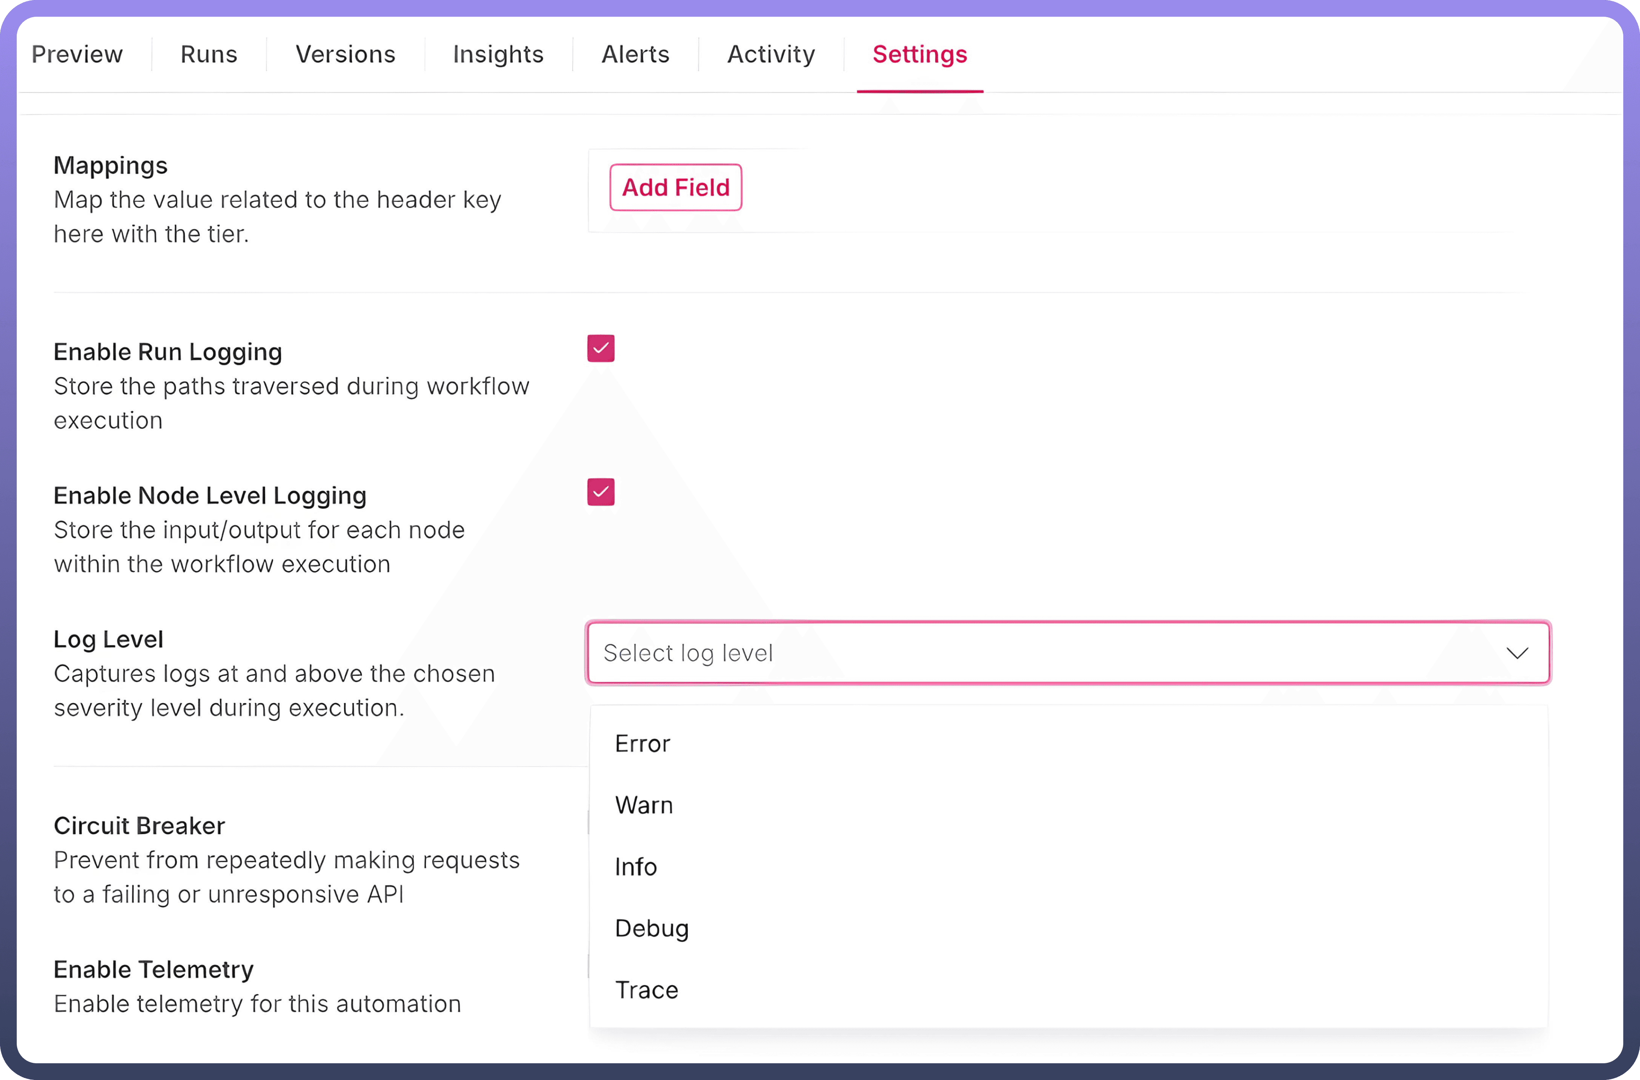Click the Mappings section heading
The width and height of the screenshot is (1640, 1080).
110,166
